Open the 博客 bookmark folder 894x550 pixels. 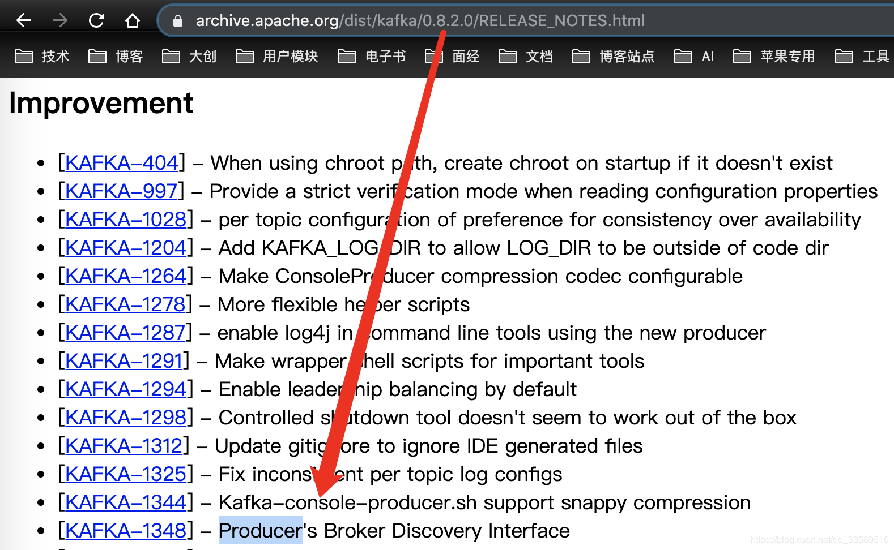click(x=116, y=57)
